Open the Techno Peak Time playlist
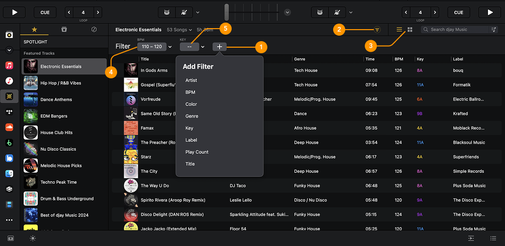Viewport: 505px width, 246px height. 64,182
